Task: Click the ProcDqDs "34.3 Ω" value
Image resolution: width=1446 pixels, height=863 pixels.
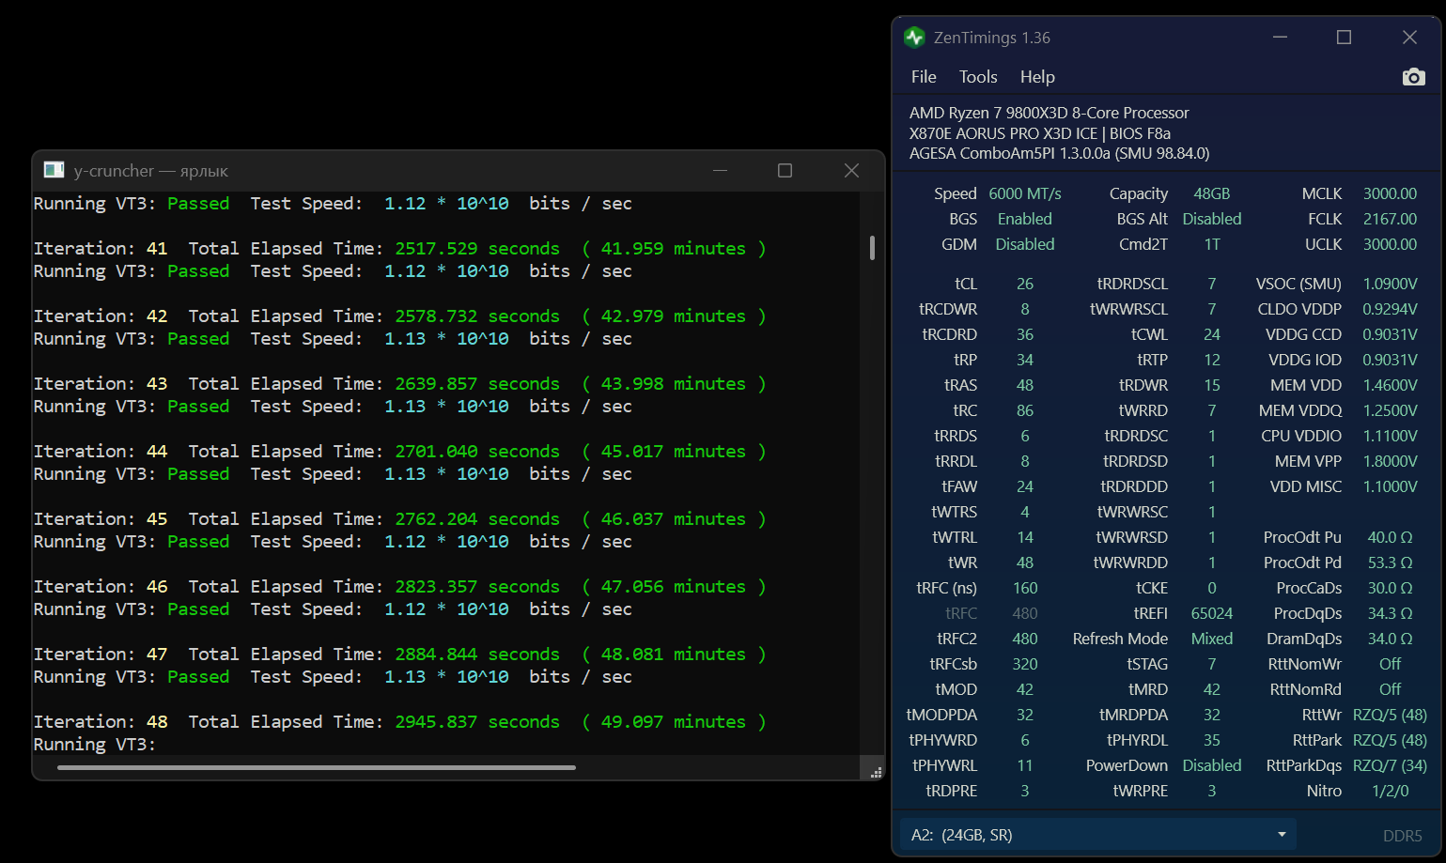Action: (1390, 613)
